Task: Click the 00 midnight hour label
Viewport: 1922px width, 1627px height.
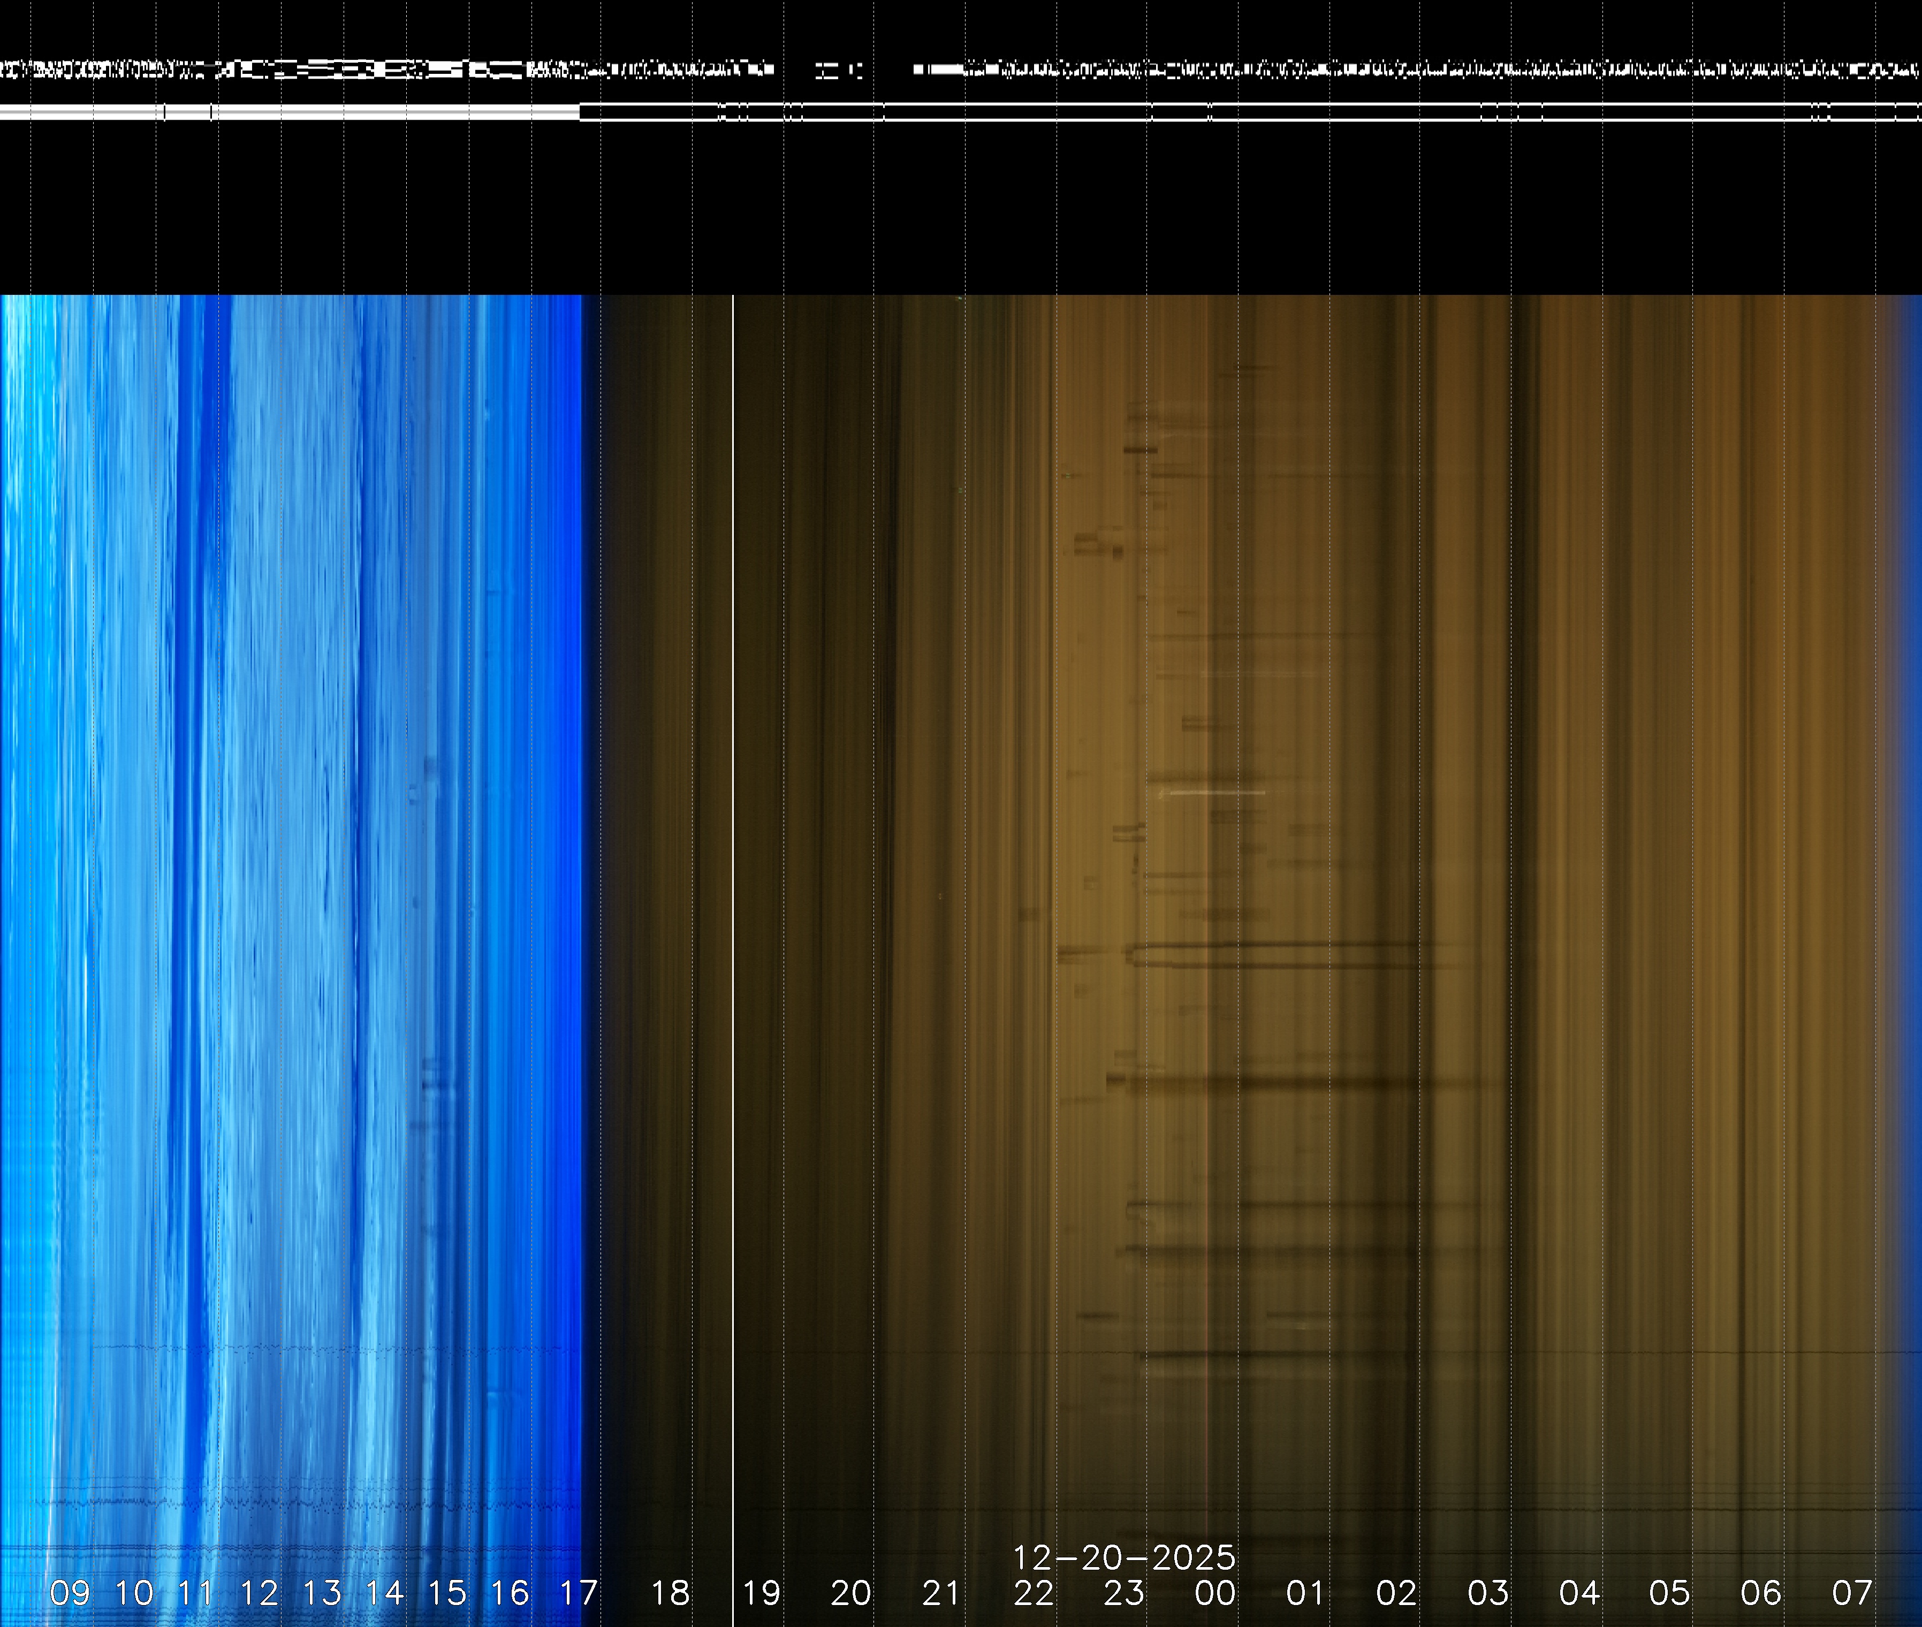Action: 1214,1592
